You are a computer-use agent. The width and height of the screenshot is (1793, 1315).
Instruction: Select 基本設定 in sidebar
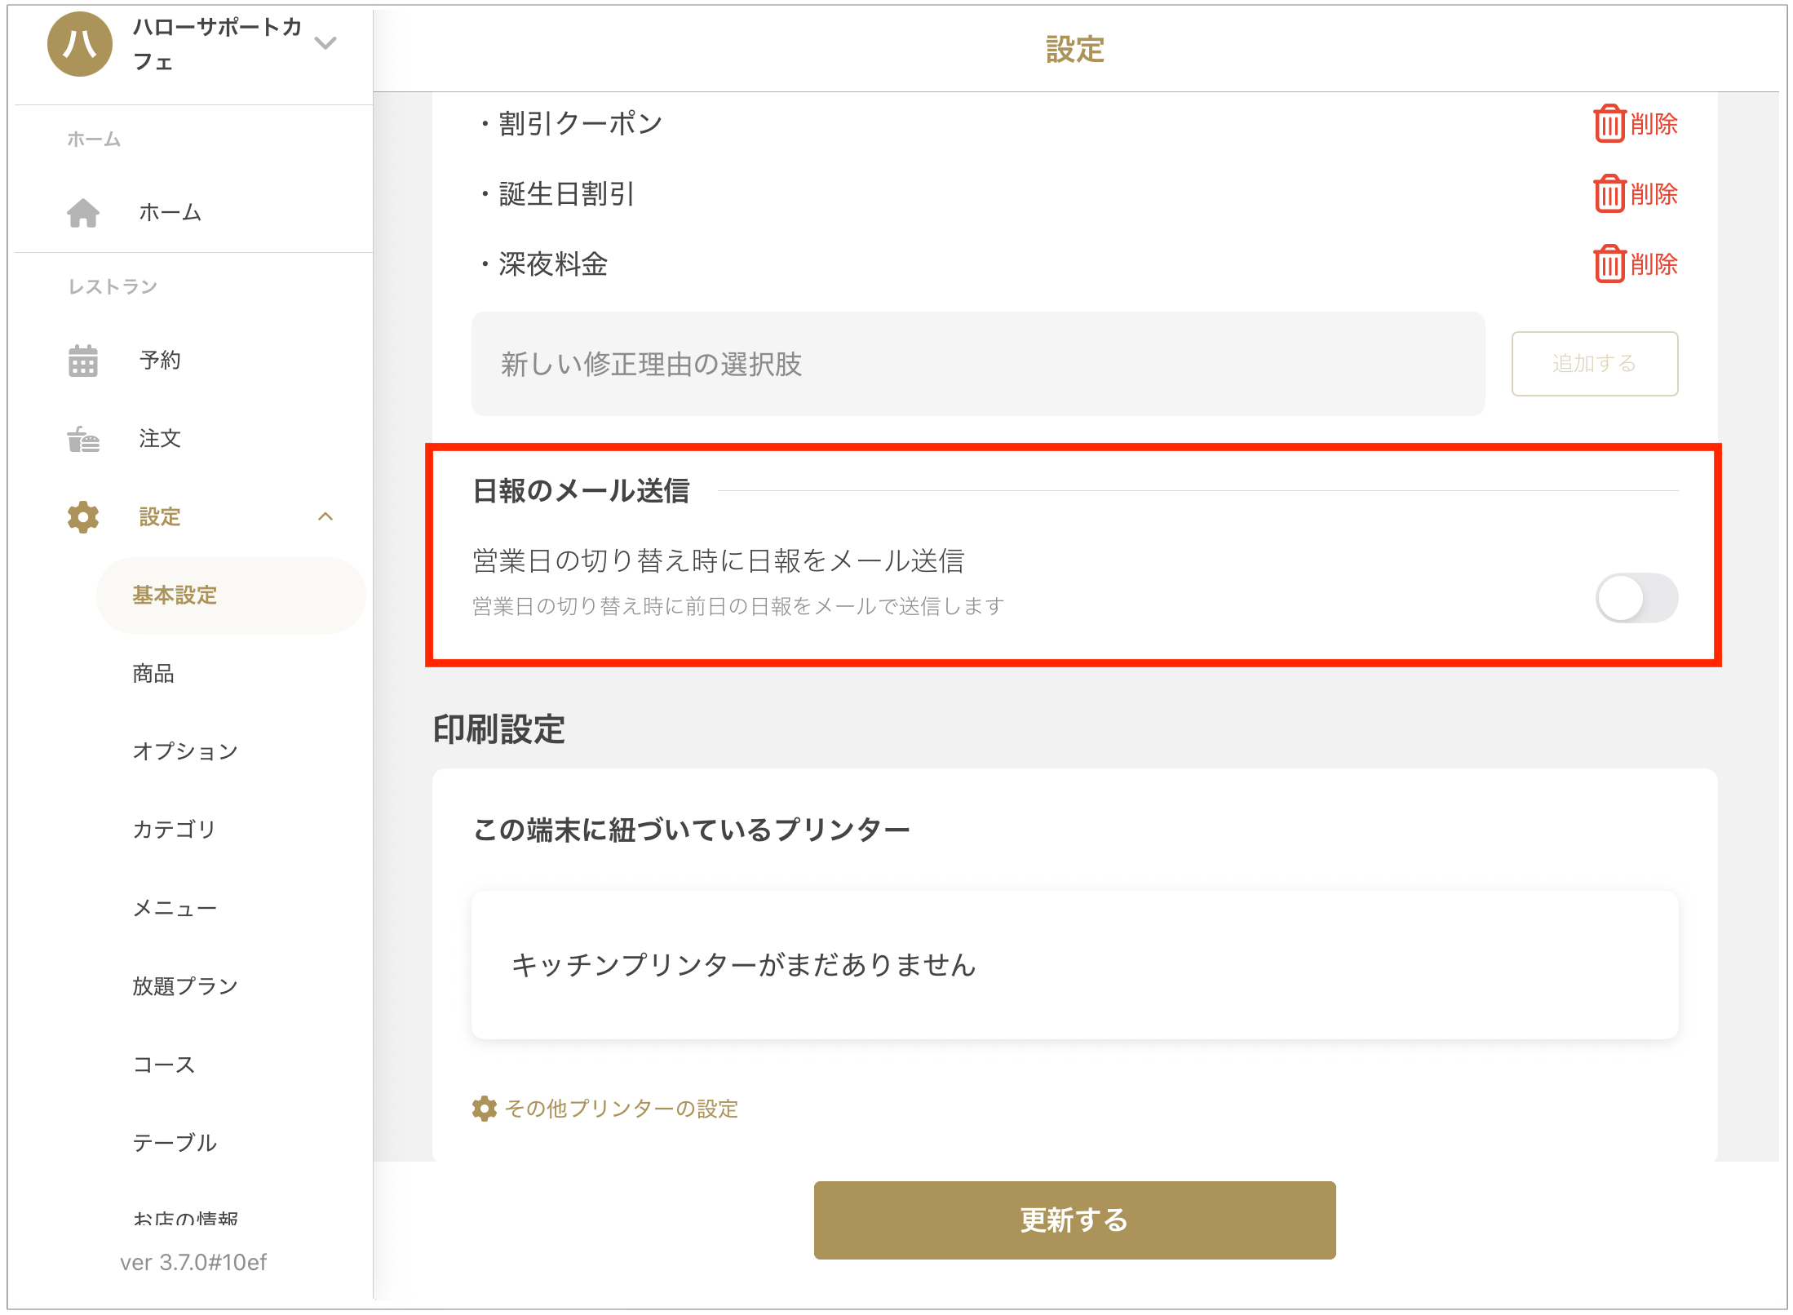coord(175,596)
